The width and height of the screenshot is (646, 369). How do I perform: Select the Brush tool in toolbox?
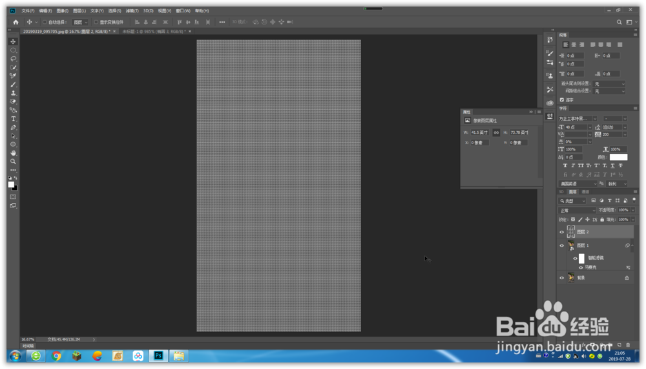point(13,85)
